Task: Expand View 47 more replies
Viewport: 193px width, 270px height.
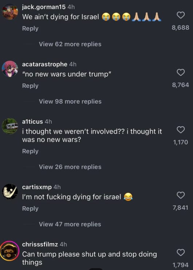Action: [70, 224]
